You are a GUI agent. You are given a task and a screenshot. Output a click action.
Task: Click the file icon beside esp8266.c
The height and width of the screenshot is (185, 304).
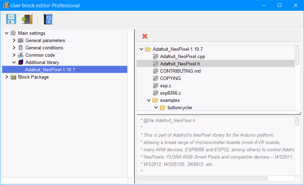pos(155,93)
